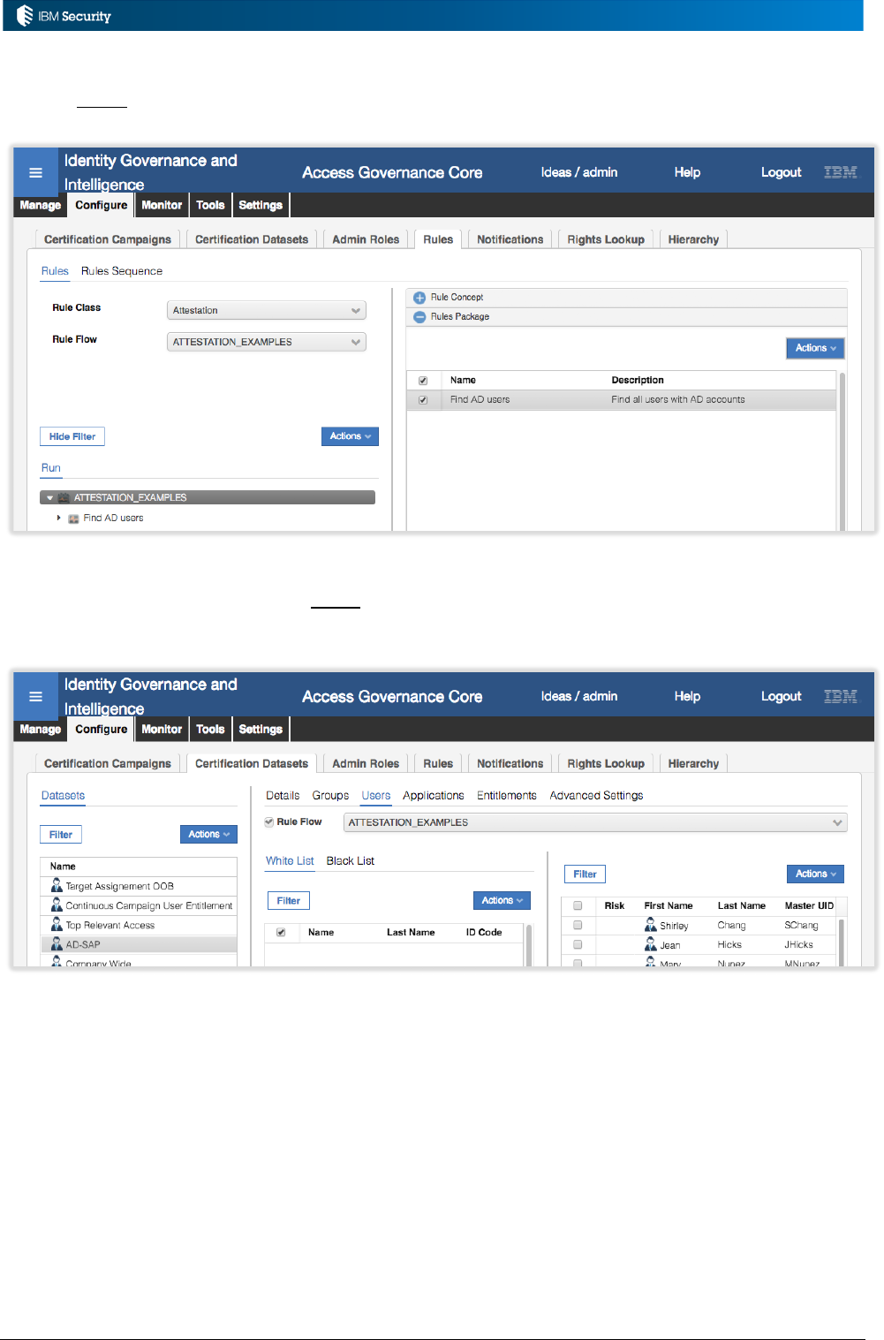Toggle the Rule Flow checkbox on the Datasets page

(x=269, y=822)
